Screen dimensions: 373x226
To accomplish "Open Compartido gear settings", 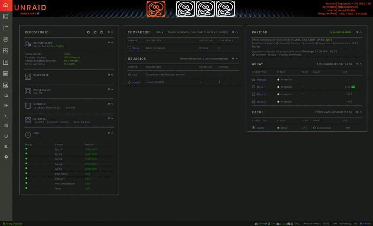I will [x=233, y=32].
